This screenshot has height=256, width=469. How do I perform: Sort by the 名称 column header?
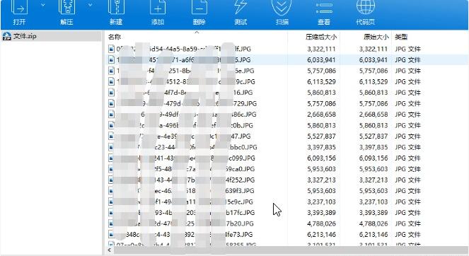[115, 37]
